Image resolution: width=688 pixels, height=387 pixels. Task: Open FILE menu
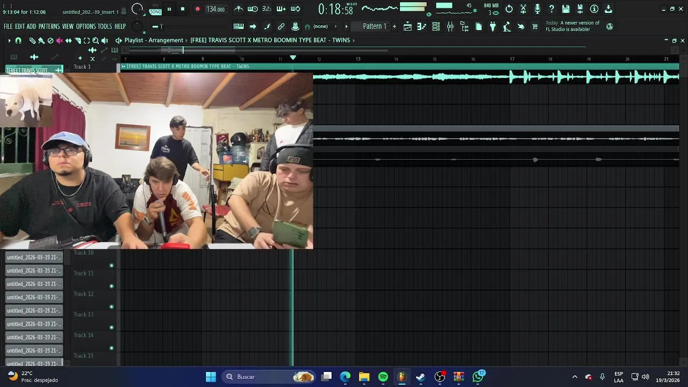[8, 26]
